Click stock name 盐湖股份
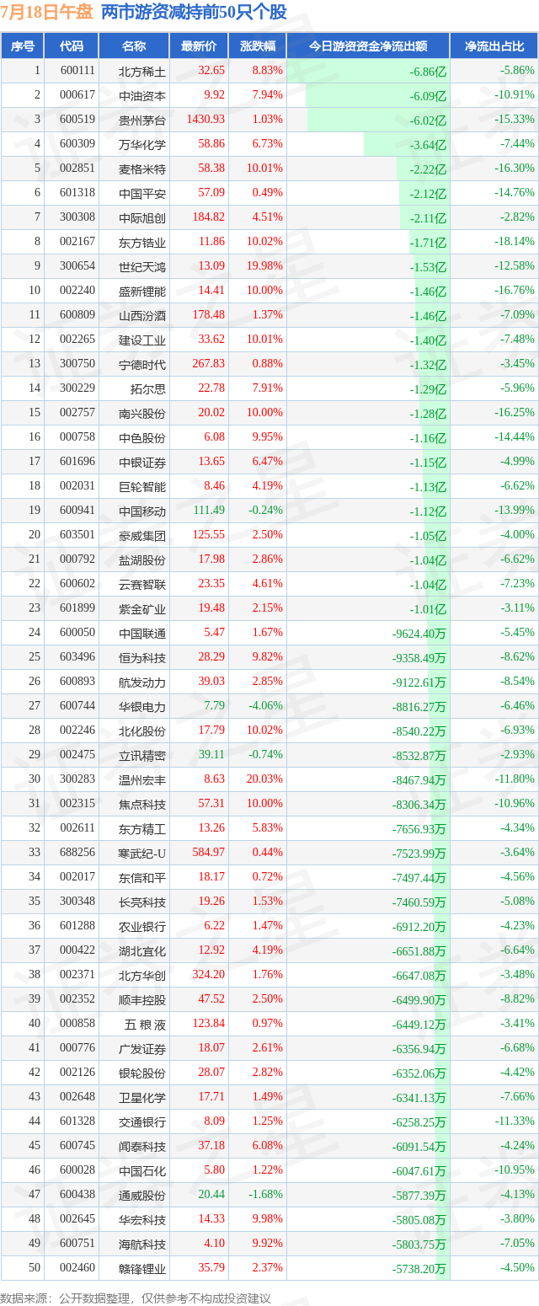Image resolution: width=539 pixels, height=1306 pixels. 142,559
